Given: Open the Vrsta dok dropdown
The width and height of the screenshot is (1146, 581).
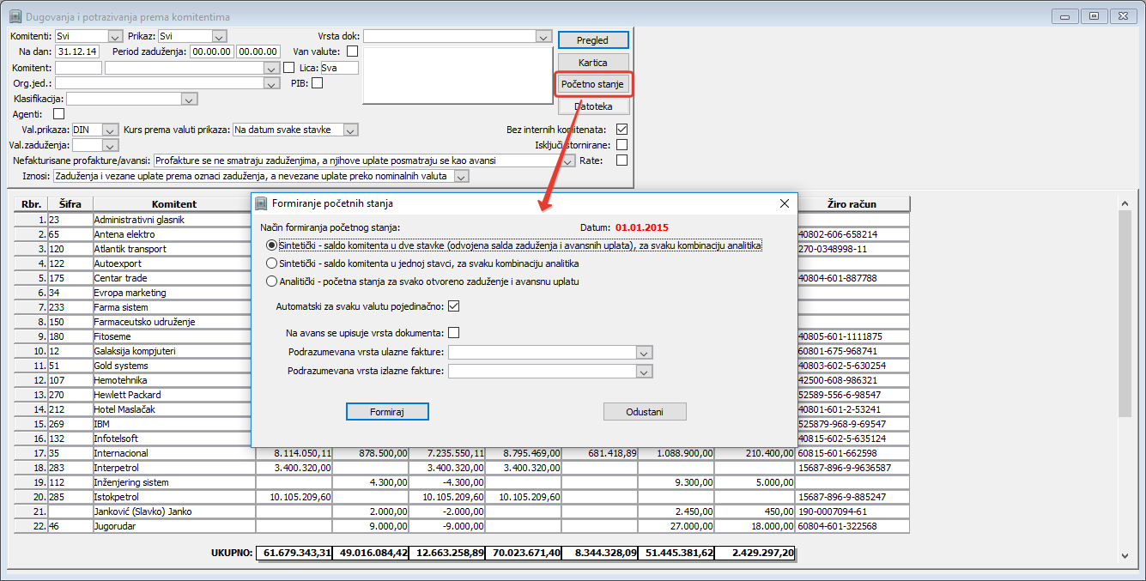Looking at the screenshot, I should coord(543,36).
